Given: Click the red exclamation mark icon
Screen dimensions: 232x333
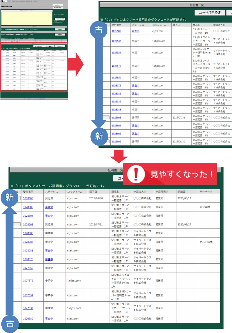Looking at the screenshot, I should (x=136, y=174).
